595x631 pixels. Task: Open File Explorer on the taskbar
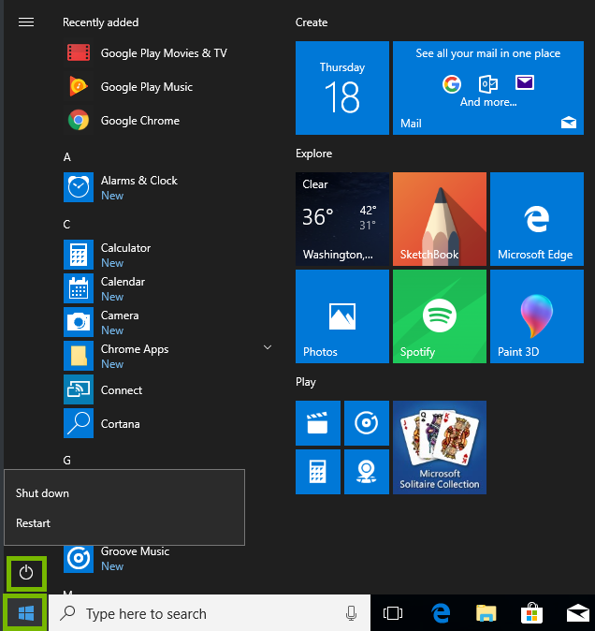(486, 613)
